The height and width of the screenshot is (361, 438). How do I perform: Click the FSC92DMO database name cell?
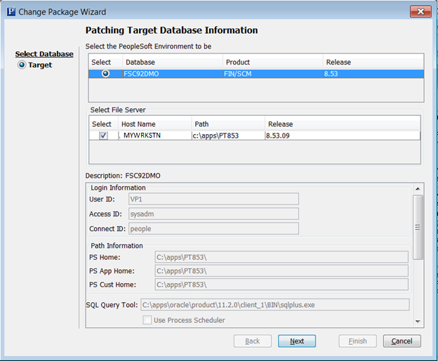pos(173,74)
